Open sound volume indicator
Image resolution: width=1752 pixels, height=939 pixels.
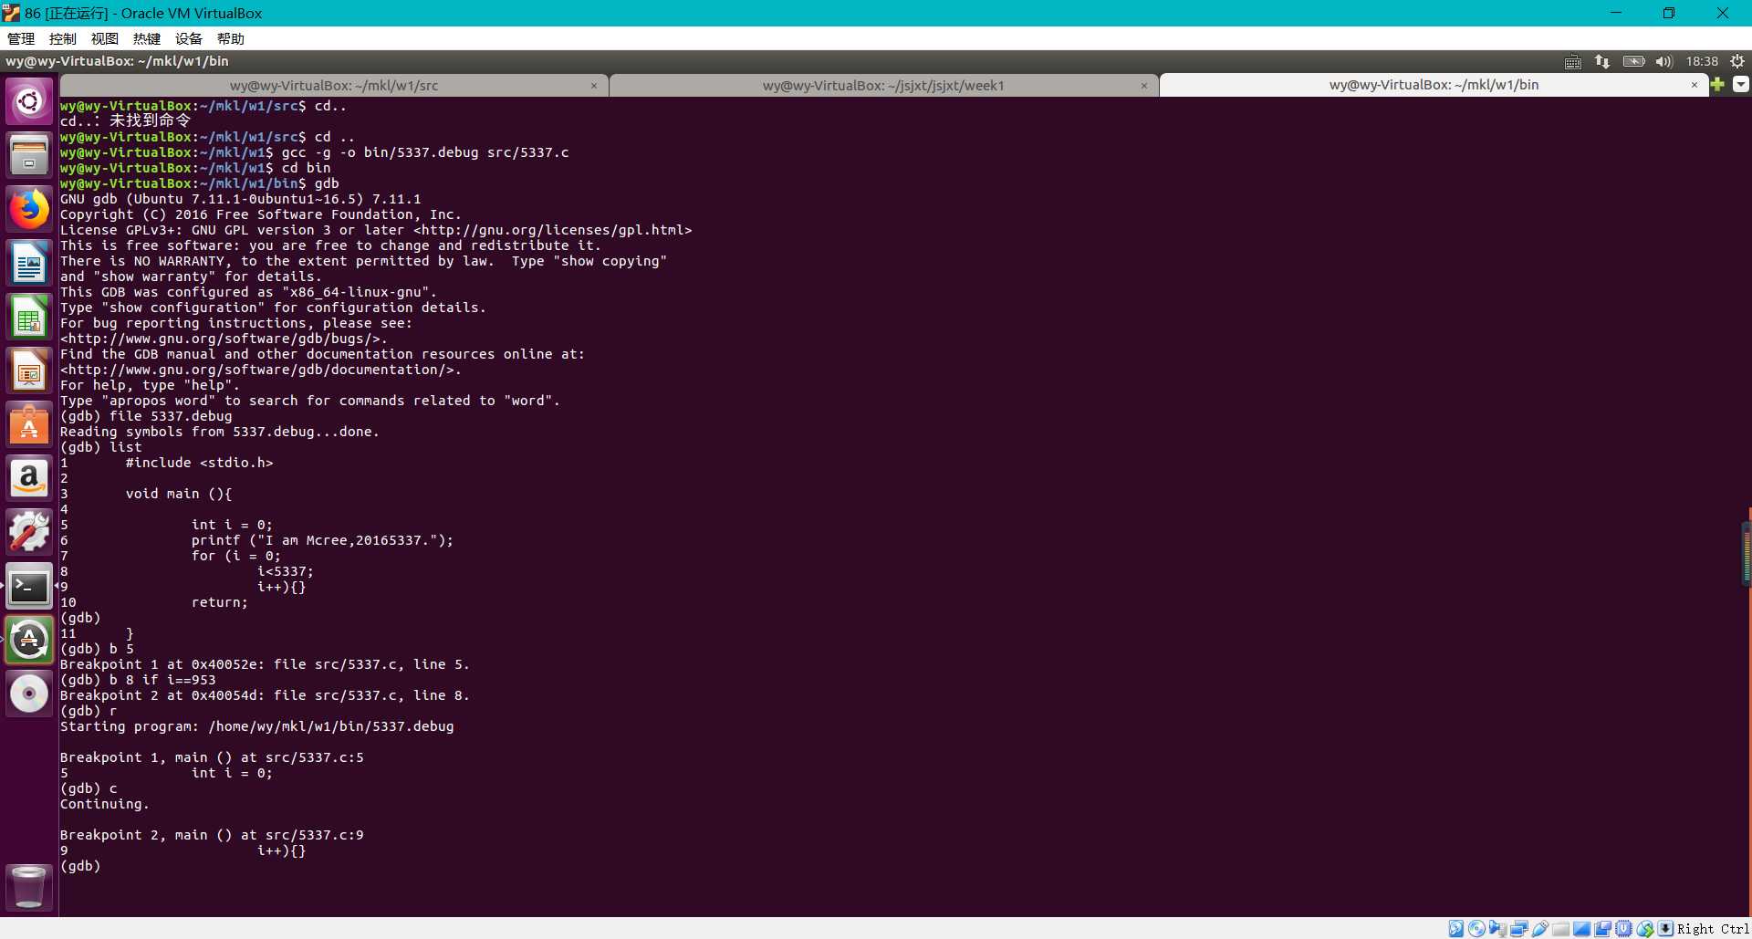tap(1663, 61)
